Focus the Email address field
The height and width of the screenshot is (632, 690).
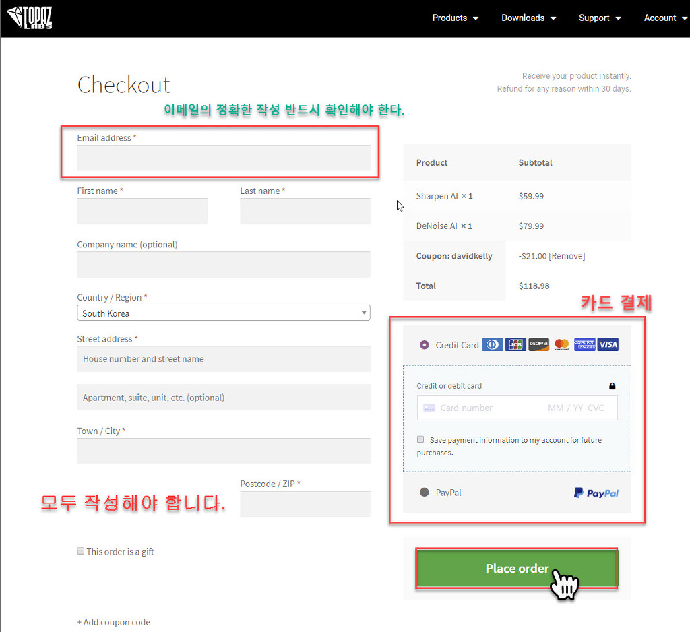click(x=224, y=158)
